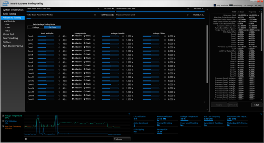
Task: Click Core 9 voltage override info icon
Action: pyautogui.click(x=123, y=70)
